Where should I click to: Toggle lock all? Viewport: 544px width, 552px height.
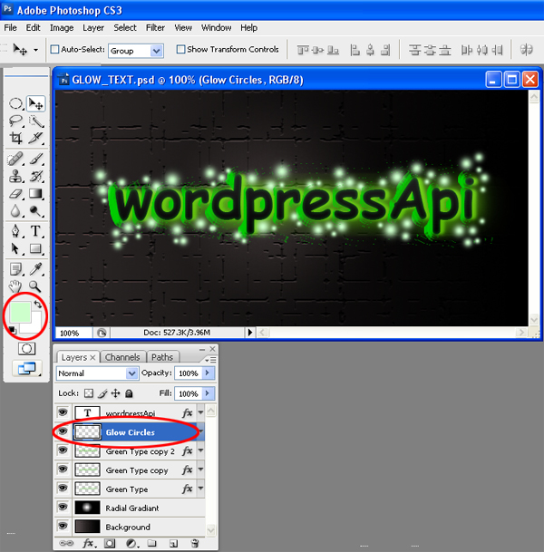click(129, 393)
